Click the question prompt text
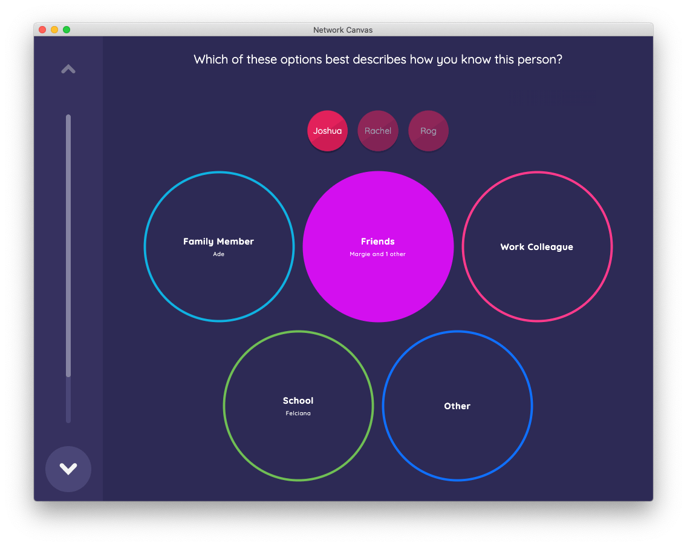687x546 pixels. [378, 60]
